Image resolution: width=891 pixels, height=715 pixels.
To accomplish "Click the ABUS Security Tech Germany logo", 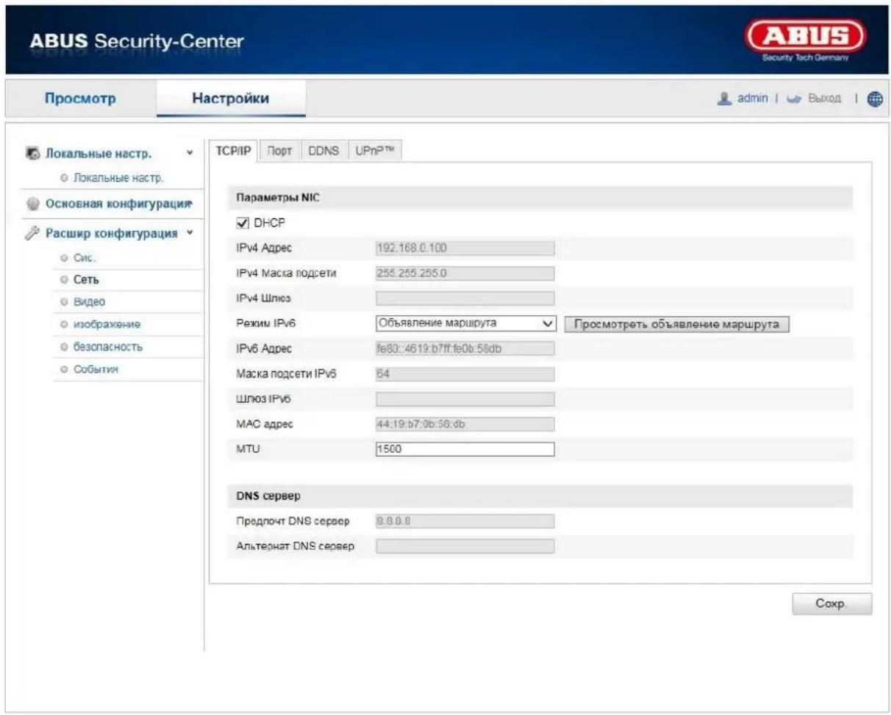I will coord(806,42).
